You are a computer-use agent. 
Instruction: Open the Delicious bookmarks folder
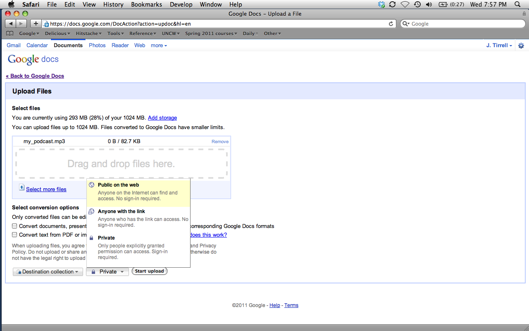58,34
